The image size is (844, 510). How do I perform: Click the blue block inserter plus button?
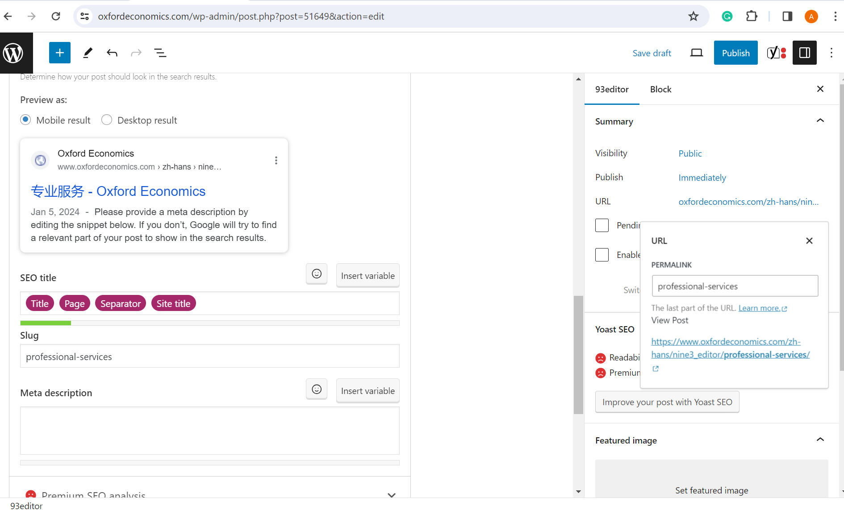(60, 53)
